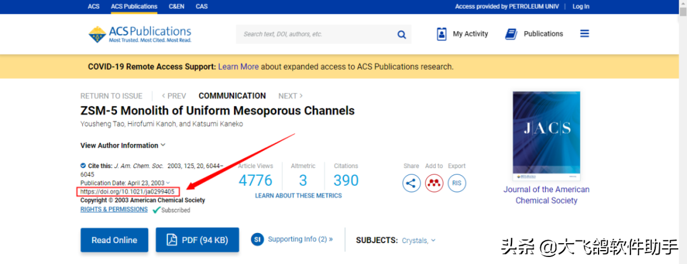Expand View Author Information
Viewport: 687px width, 264px height.
click(x=123, y=145)
